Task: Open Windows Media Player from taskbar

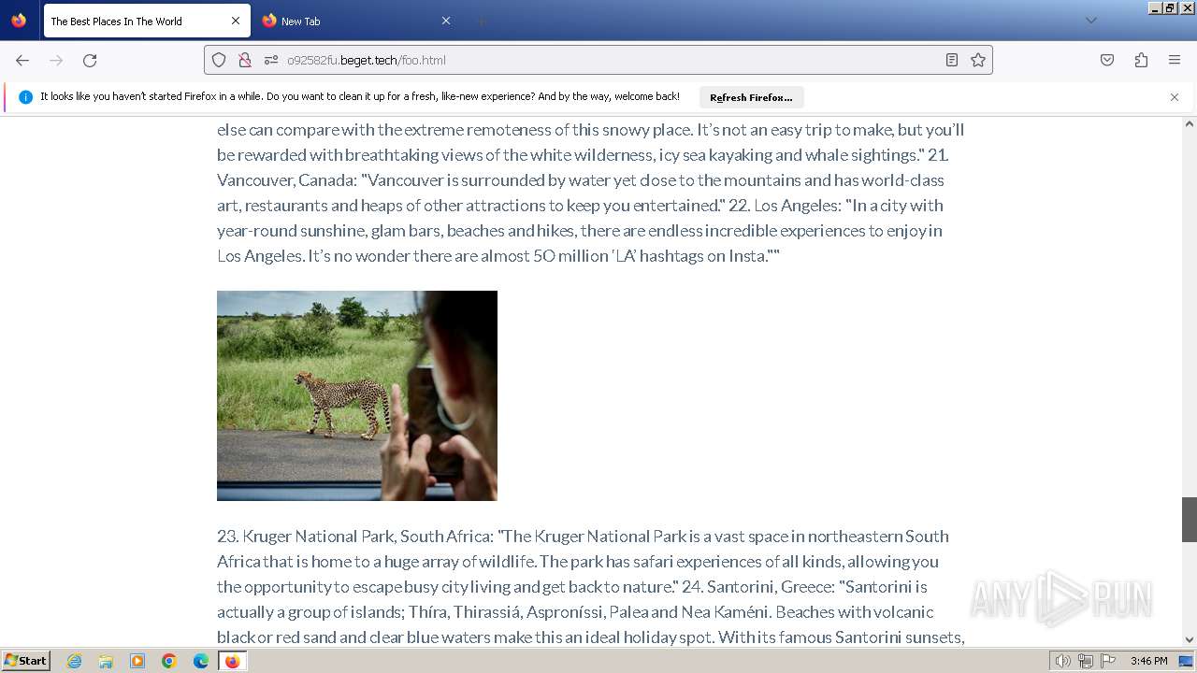Action: 137,661
